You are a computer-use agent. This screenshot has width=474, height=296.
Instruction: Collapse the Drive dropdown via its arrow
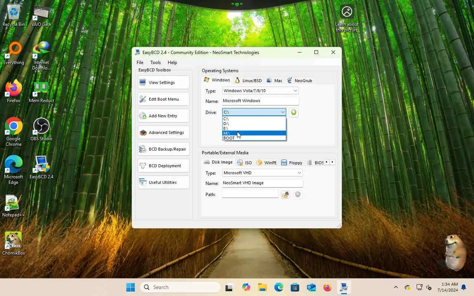click(x=283, y=112)
